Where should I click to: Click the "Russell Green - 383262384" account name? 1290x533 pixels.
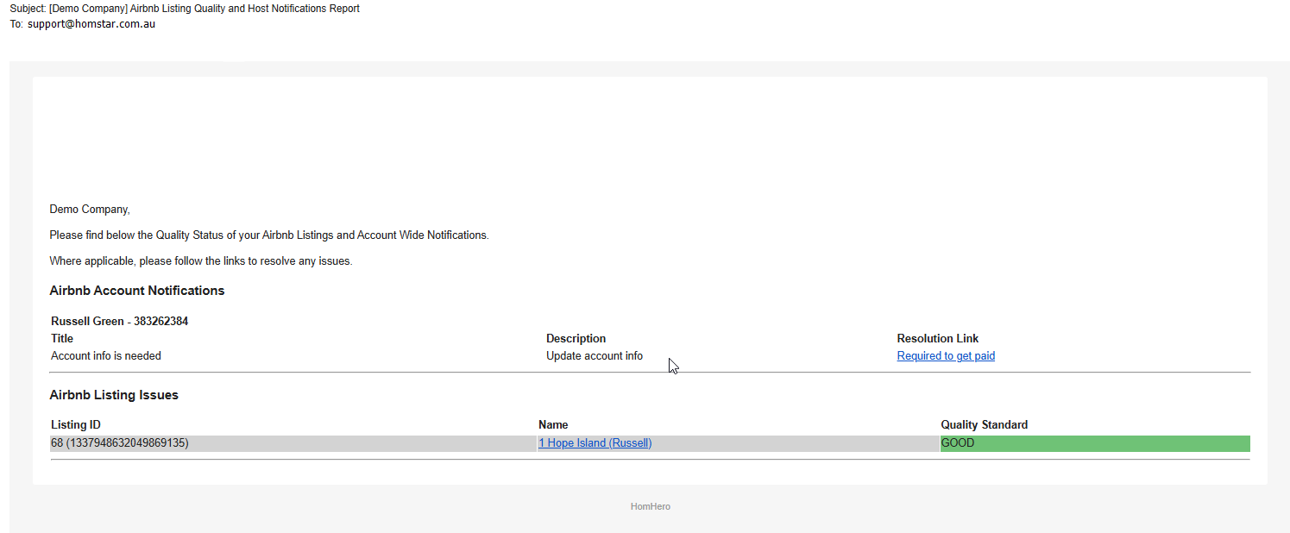tap(119, 322)
